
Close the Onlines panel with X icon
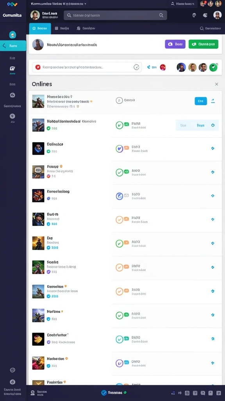coord(216,84)
